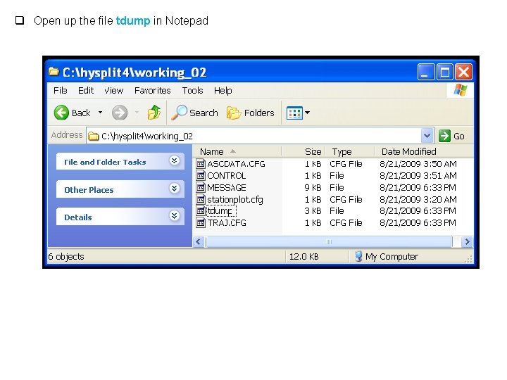
Task: Click the horizontal scrollbar thumb
Action: [329, 241]
